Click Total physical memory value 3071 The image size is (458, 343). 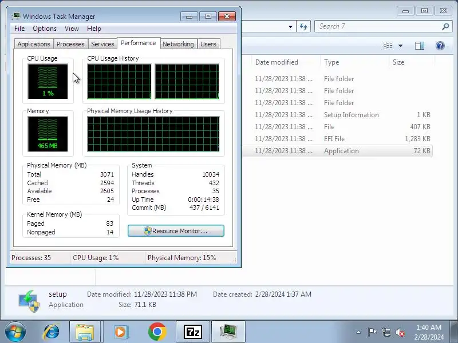point(107,174)
